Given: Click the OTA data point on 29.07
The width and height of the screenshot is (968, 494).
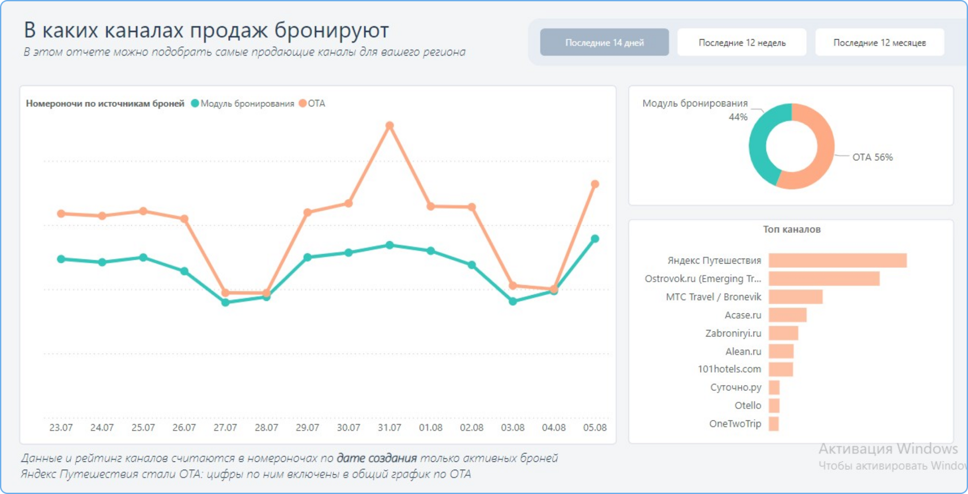Looking at the screenshot, I should pos(307,212).
